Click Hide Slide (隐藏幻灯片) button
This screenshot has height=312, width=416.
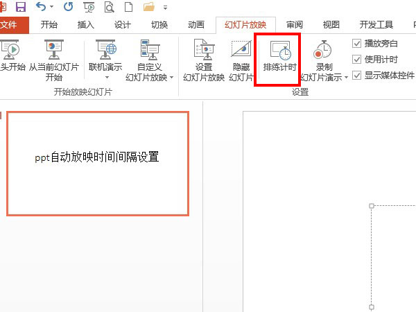pos(241,60)
